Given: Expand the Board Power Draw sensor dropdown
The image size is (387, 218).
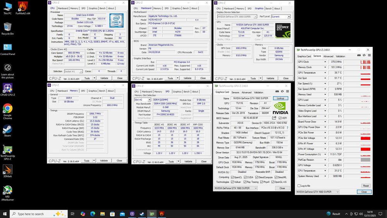Looking at the screenshot, I should coord(325,122).
